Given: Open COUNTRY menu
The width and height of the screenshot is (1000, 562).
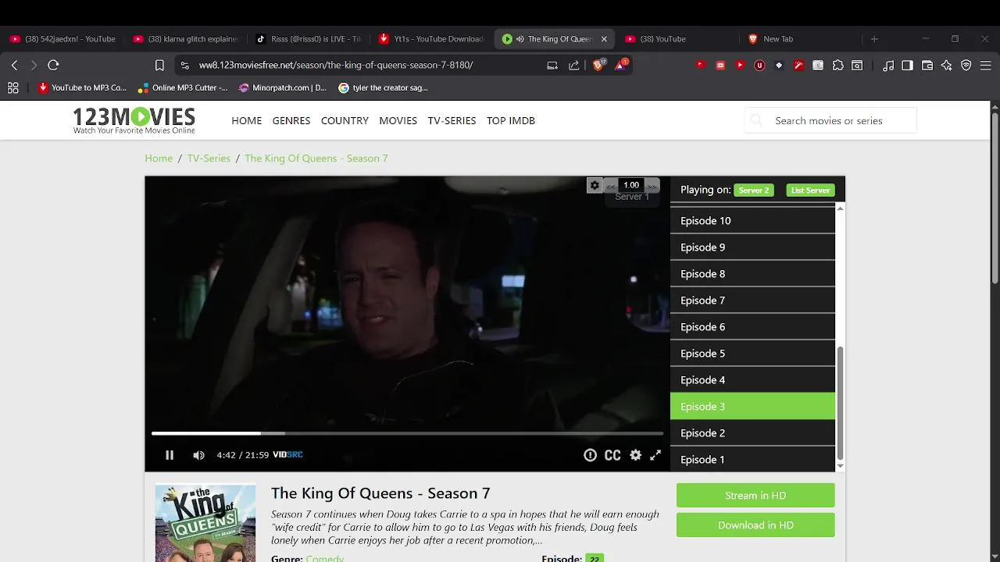Looking at the screenshot, I should click(x=345, y=120).
